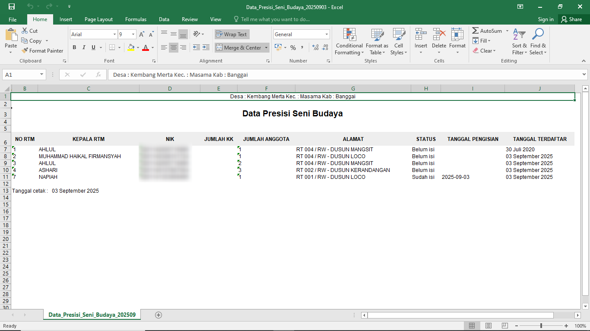
Task: Open the Data ribbon tab
Action: point(164,19)
